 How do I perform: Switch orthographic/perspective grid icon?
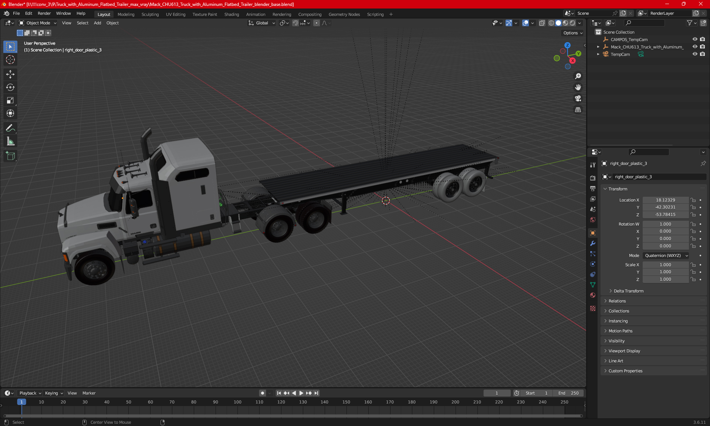pos(578,109)
